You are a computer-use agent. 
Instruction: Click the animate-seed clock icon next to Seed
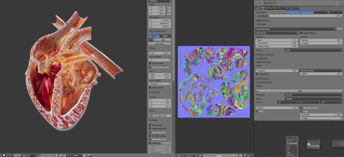[297, 40]
